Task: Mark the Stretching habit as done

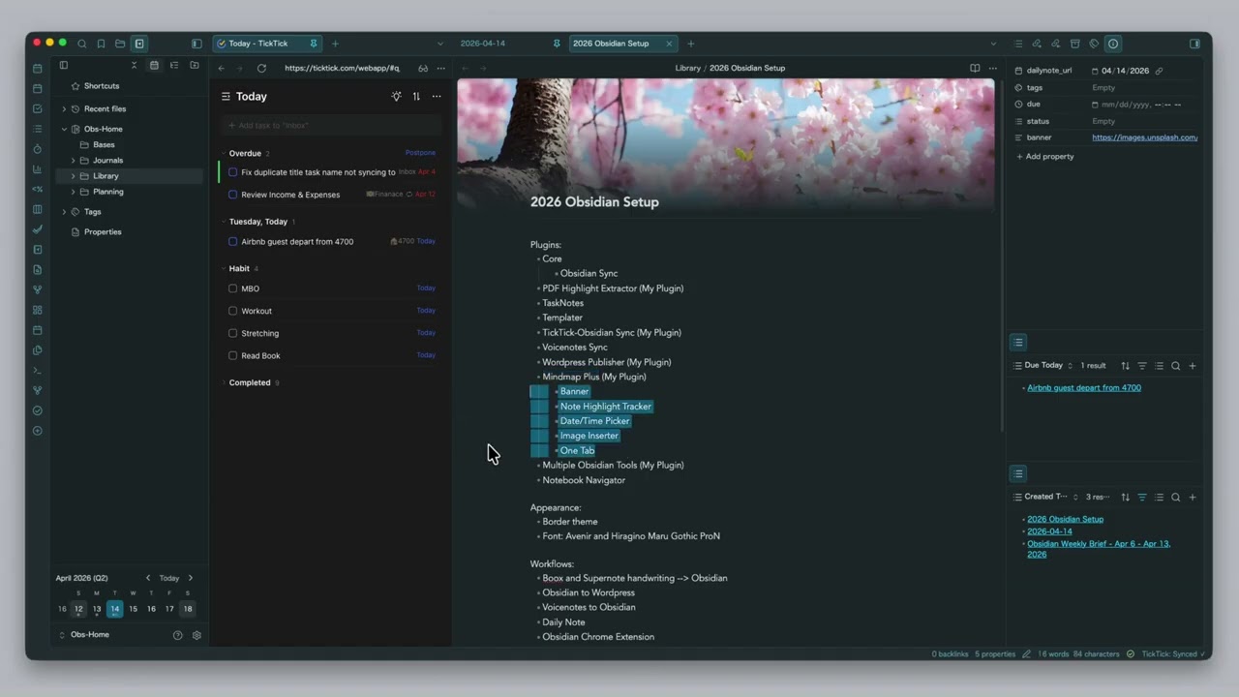Action: pos(232,333)
